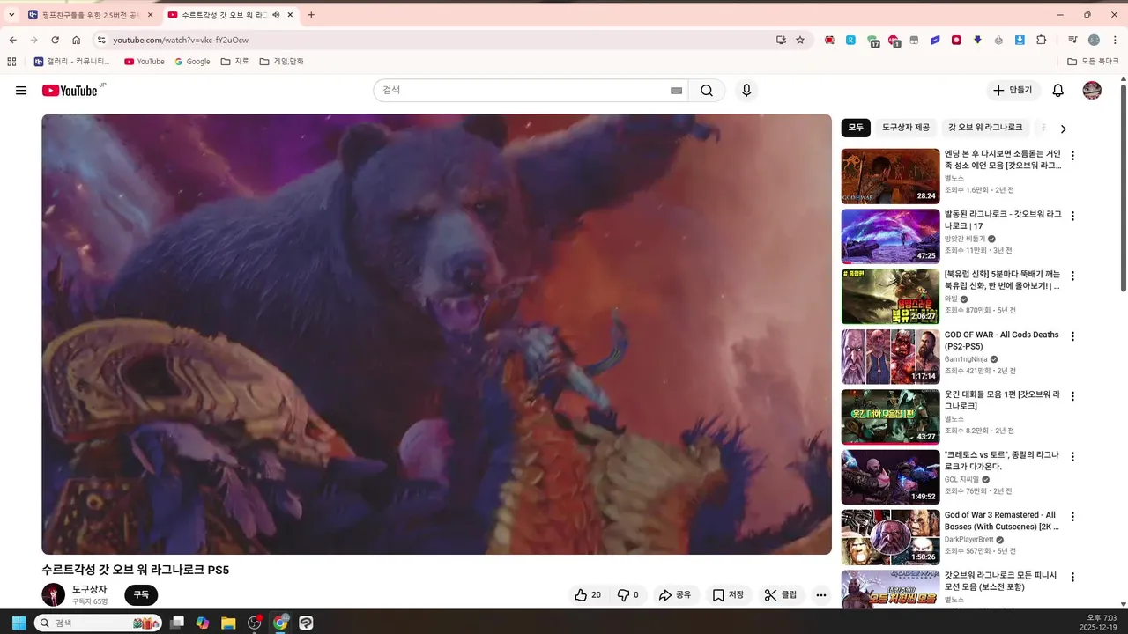Image resolution: width=1128 pixels, height=634 pixels.
Task: Close the active YouTube browser tab
Action: (290, 15)
